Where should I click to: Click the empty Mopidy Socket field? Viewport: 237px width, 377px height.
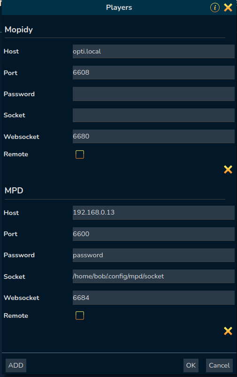tap(153, 115)
